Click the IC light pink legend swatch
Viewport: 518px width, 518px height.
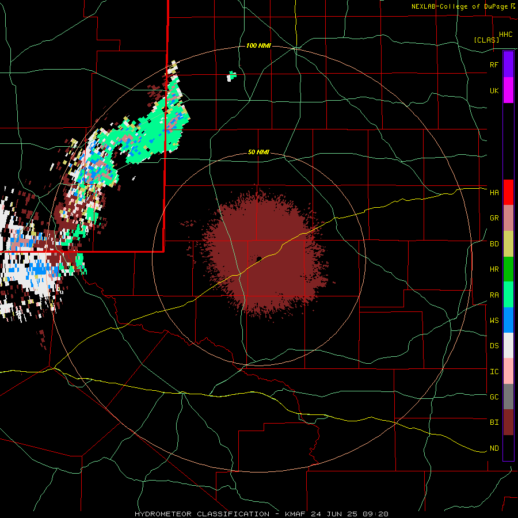(x=508, y=371)
